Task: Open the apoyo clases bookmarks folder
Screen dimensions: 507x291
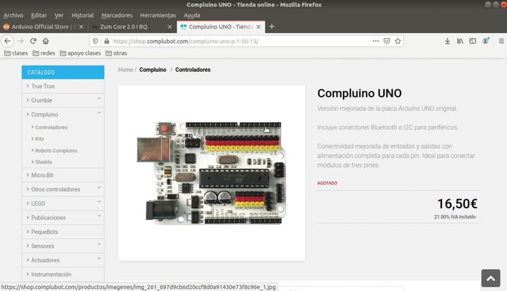Action: click(80, 53)
